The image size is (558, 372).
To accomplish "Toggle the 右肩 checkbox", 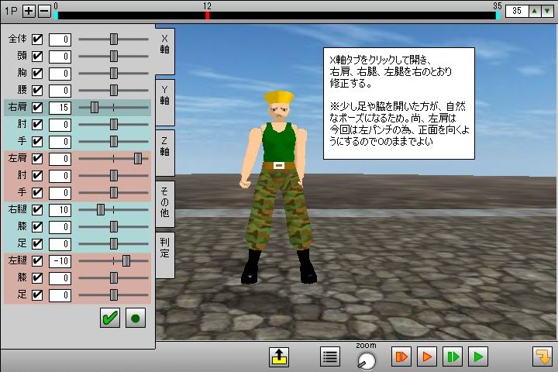I will point(37,108).
